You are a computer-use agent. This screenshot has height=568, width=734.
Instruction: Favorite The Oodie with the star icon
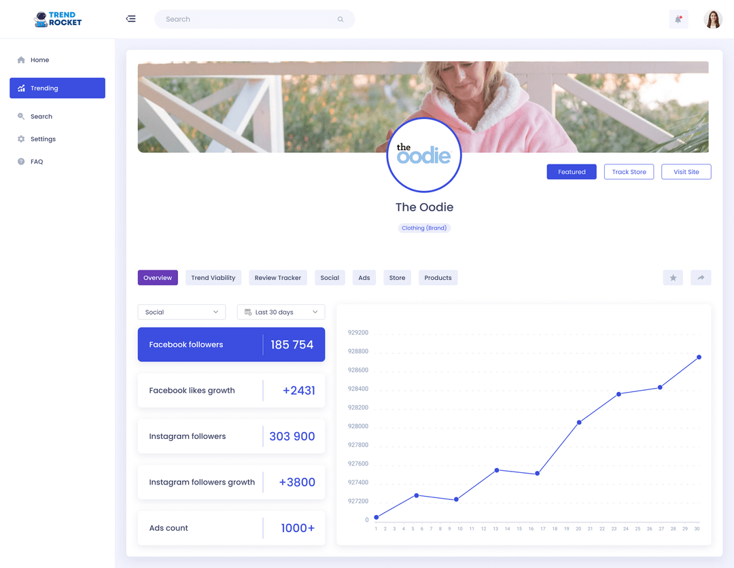coord(673,277)
